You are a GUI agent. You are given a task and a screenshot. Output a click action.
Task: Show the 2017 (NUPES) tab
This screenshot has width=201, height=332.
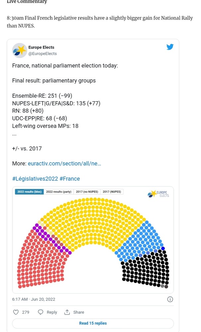[x=112, y=192]
